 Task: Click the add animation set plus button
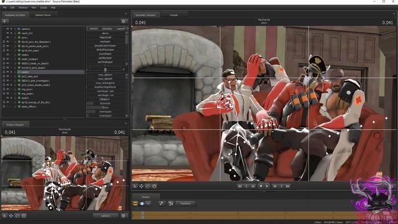pyautogui.click(x=5, y=21)
